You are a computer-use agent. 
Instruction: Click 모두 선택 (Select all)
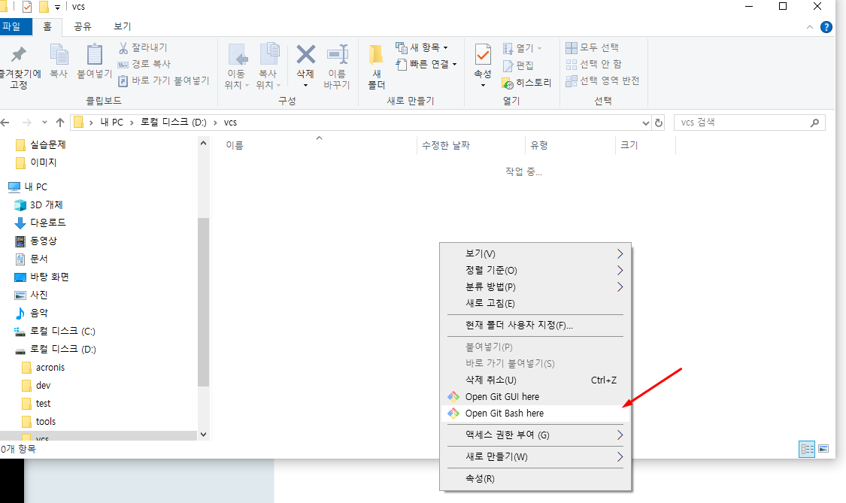(593, 48)
